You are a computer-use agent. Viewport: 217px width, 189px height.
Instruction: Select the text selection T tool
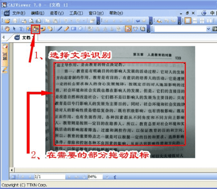[21, 29]
